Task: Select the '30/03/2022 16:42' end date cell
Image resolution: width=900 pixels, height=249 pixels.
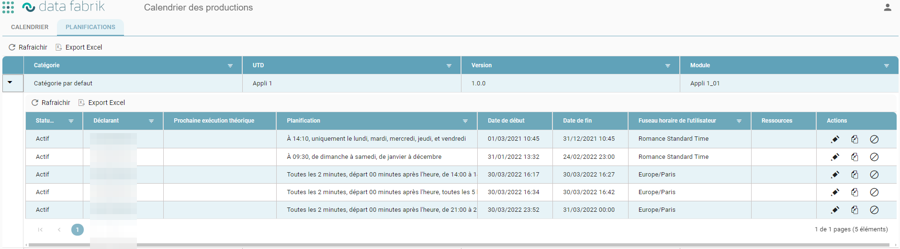Action: click(590, 192)
